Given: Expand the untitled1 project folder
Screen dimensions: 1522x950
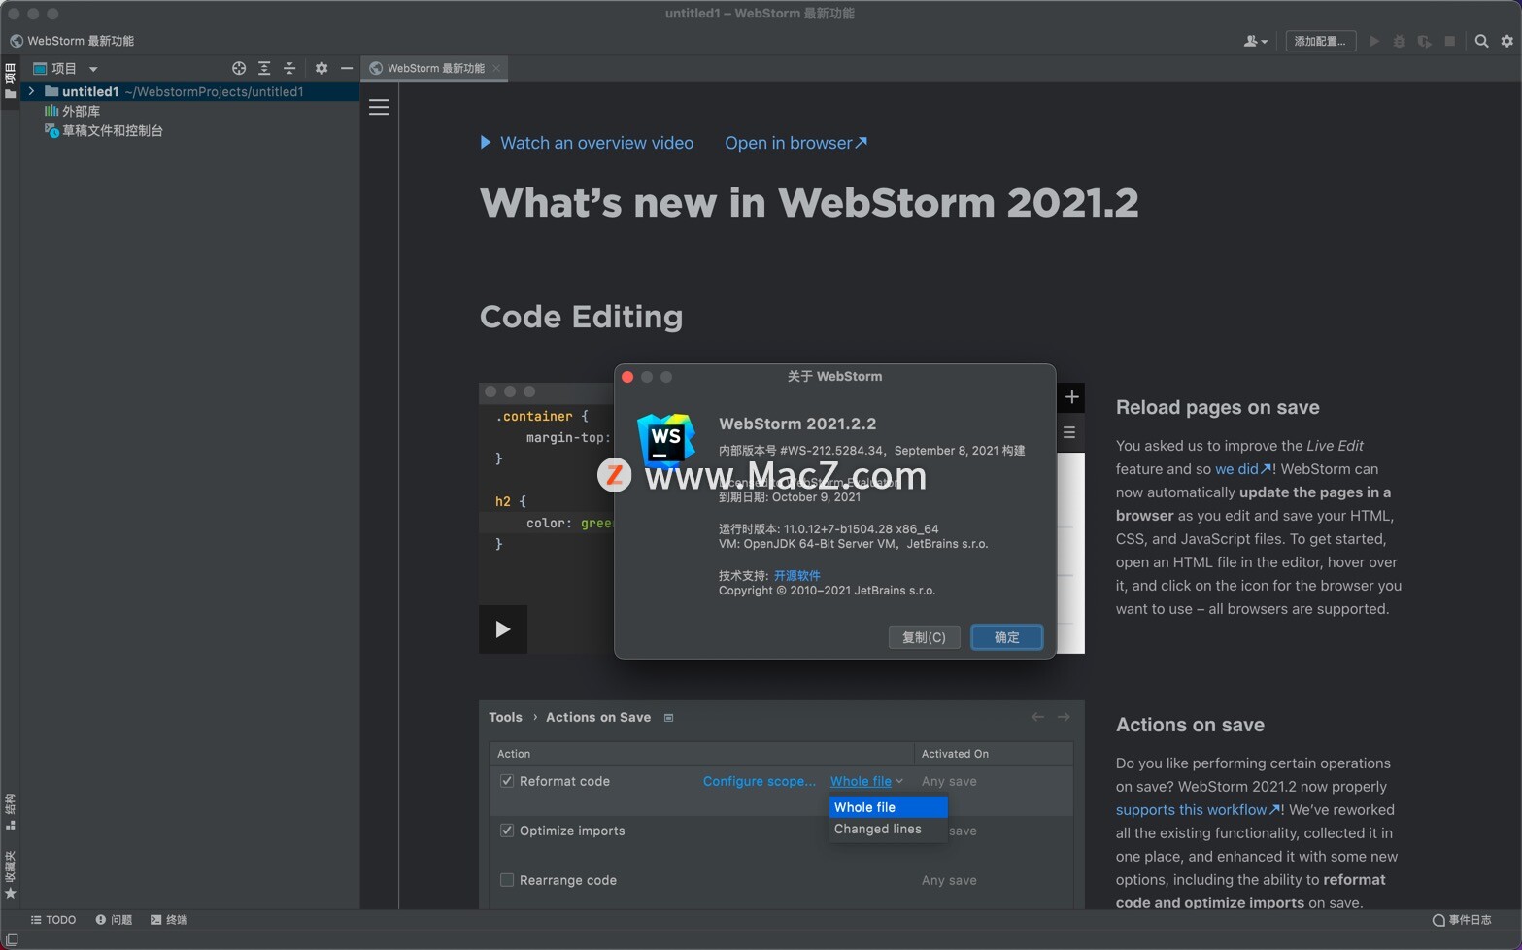Looking at the screenshot, I should click(x=31, y=91).
